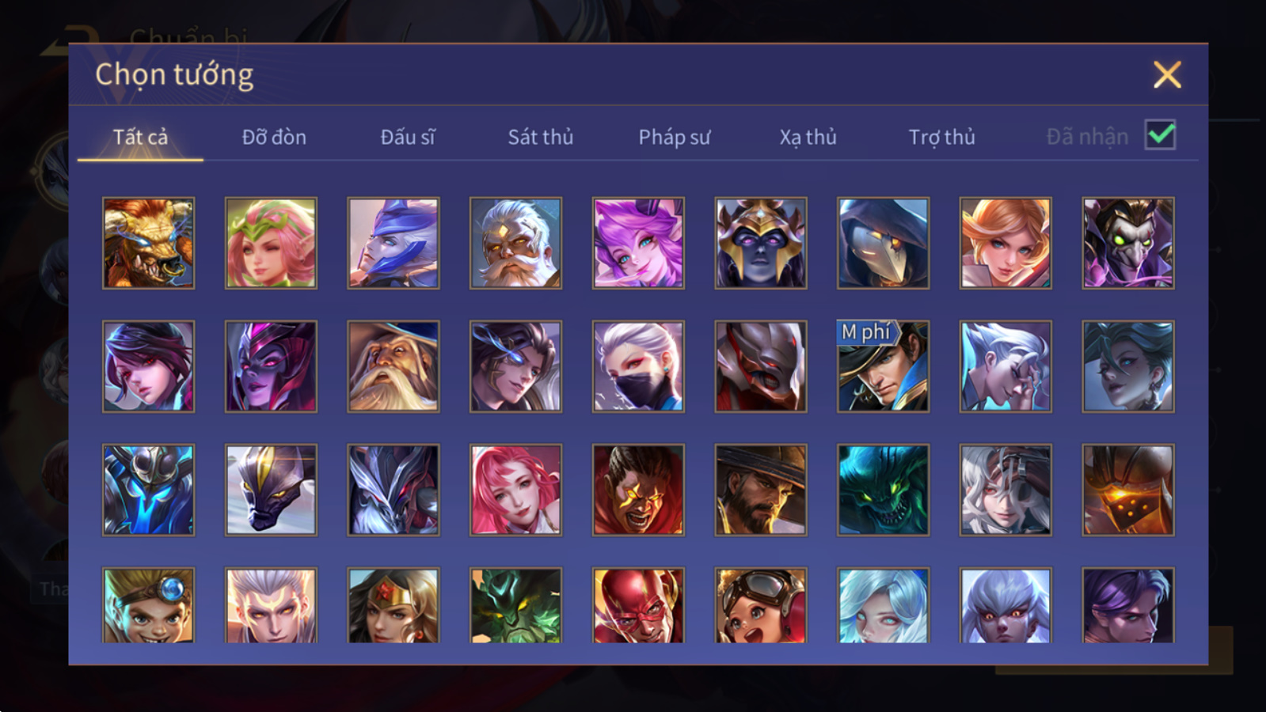
Task: Toggle the Đã nhận checkbox
Action: (x=1161, y=135)
